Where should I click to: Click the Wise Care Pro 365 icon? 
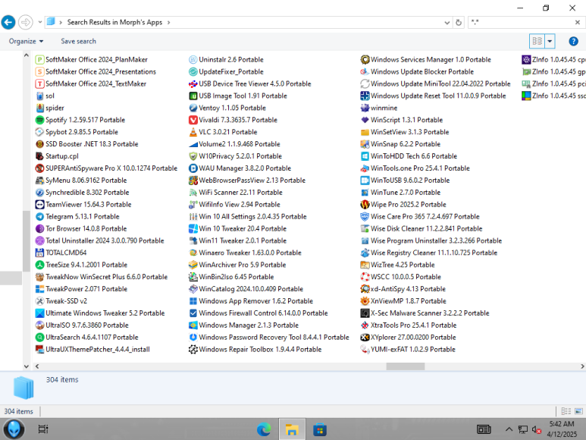pos(365,216)
